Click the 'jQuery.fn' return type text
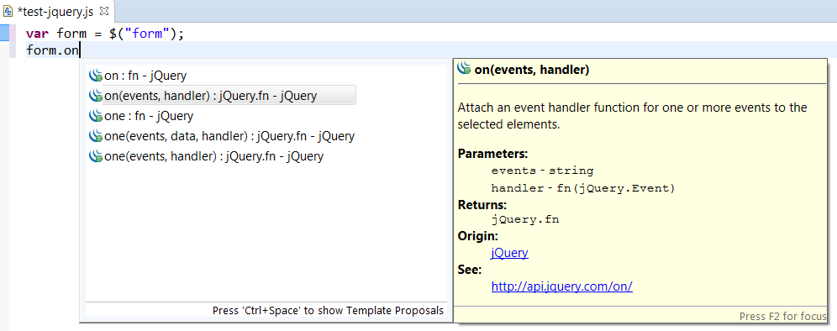The image size is (837, 331). [x=525, y=219]
